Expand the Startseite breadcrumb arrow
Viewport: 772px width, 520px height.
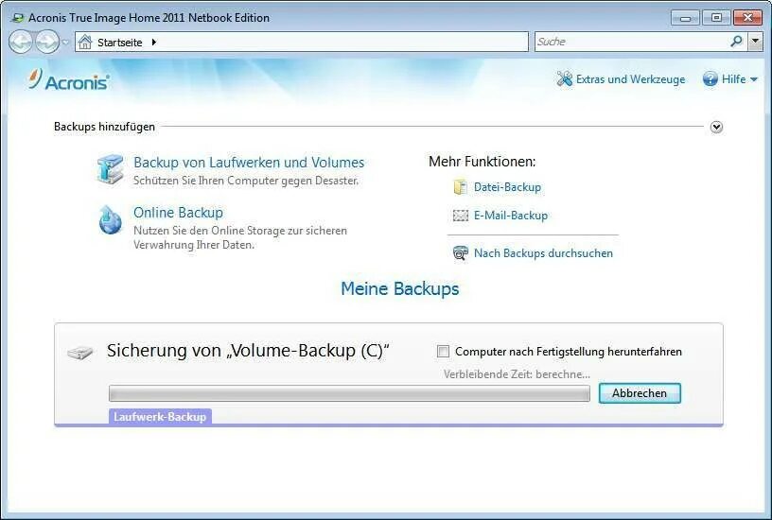[x=153, y=43]
